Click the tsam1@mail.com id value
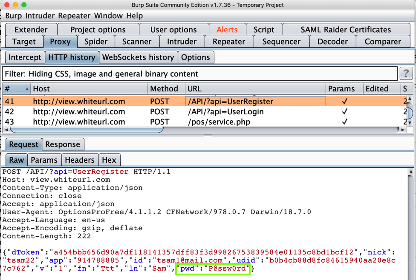416x280 pixels. pyautogui.click(x=190, y=260)
